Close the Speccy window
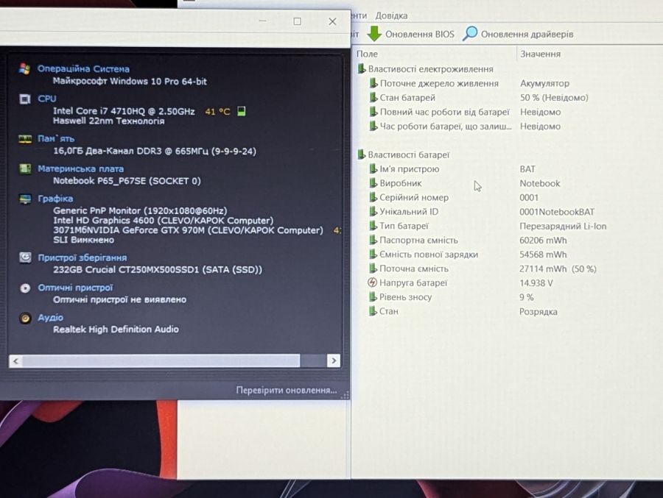This screenshot has width=663, height=498. coord(332,21)
